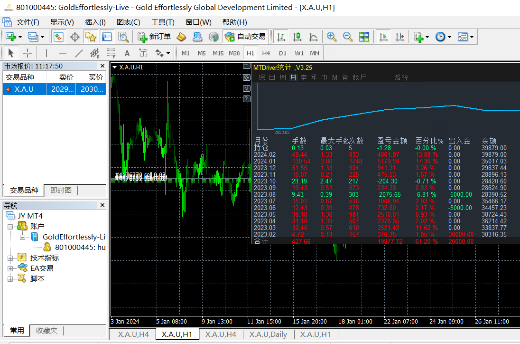Open the 文件(F) menu
Image resolution: width=520 pixels, height=344 pixels.
pyautogui.click(x=28, y=22)
